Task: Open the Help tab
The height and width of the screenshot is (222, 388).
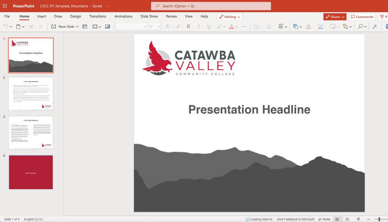Action: coord(204,16)
